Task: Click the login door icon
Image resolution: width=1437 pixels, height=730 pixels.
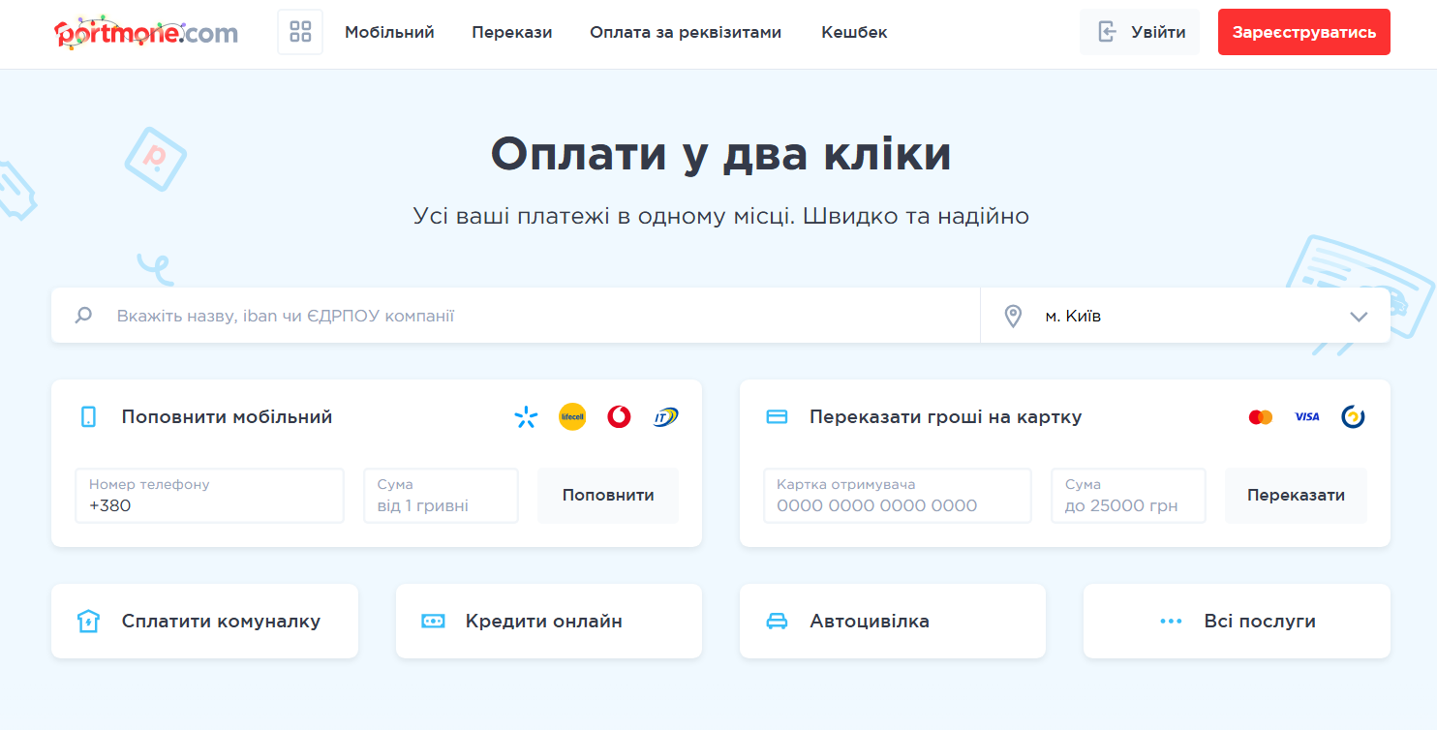Action: click(x=1108, y=32)
